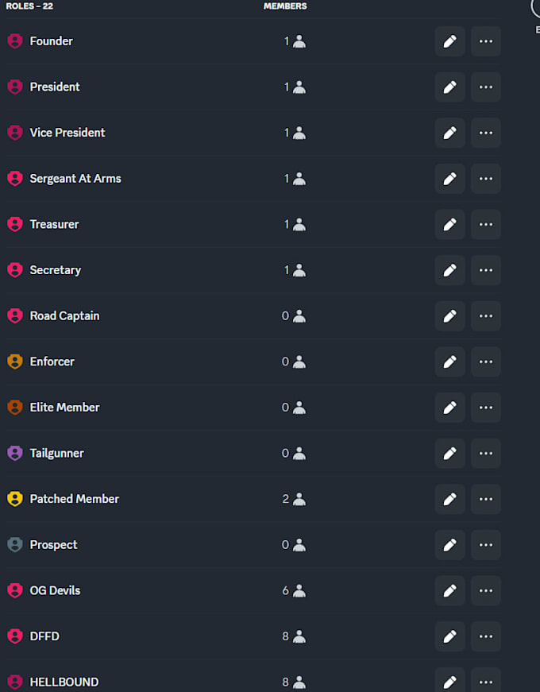Edit the Founder role with pencil icon
This screenshot has height=692, width=540.
pos(449,41)
